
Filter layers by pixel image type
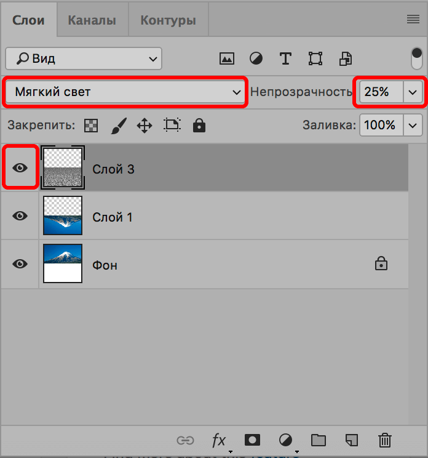227,58
